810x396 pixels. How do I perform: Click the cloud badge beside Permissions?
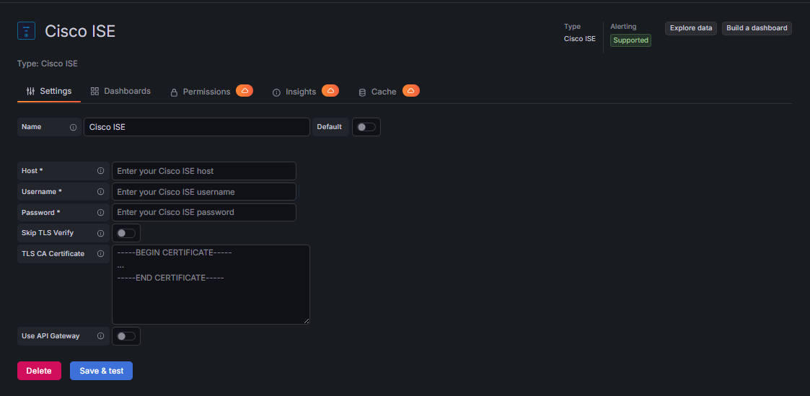click(x=245, y=90)
